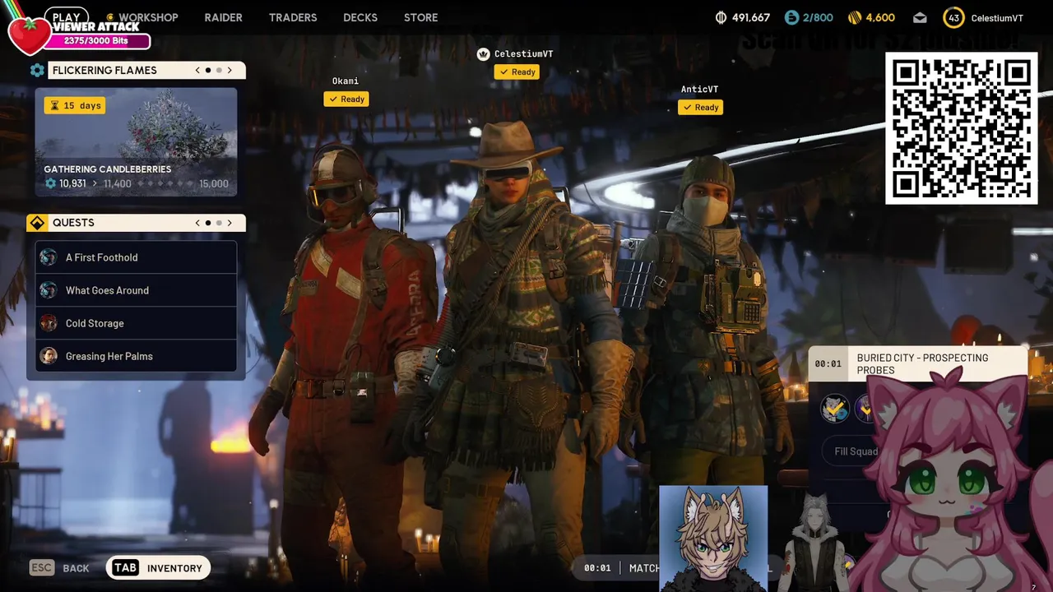This screenshot has height=592, width=1053.
Task: Click the coins currency icon beside 491,667
Action: 721,17
